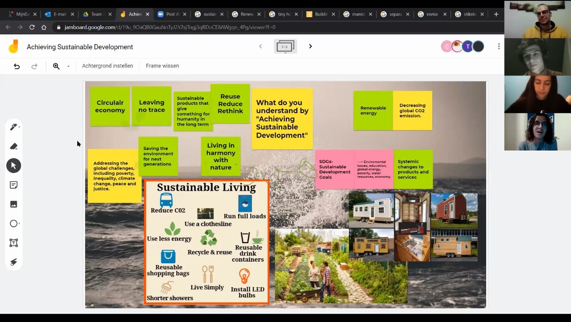Click Frame wissen button
Screen dimensions: 571x322
tap(162, 66)
